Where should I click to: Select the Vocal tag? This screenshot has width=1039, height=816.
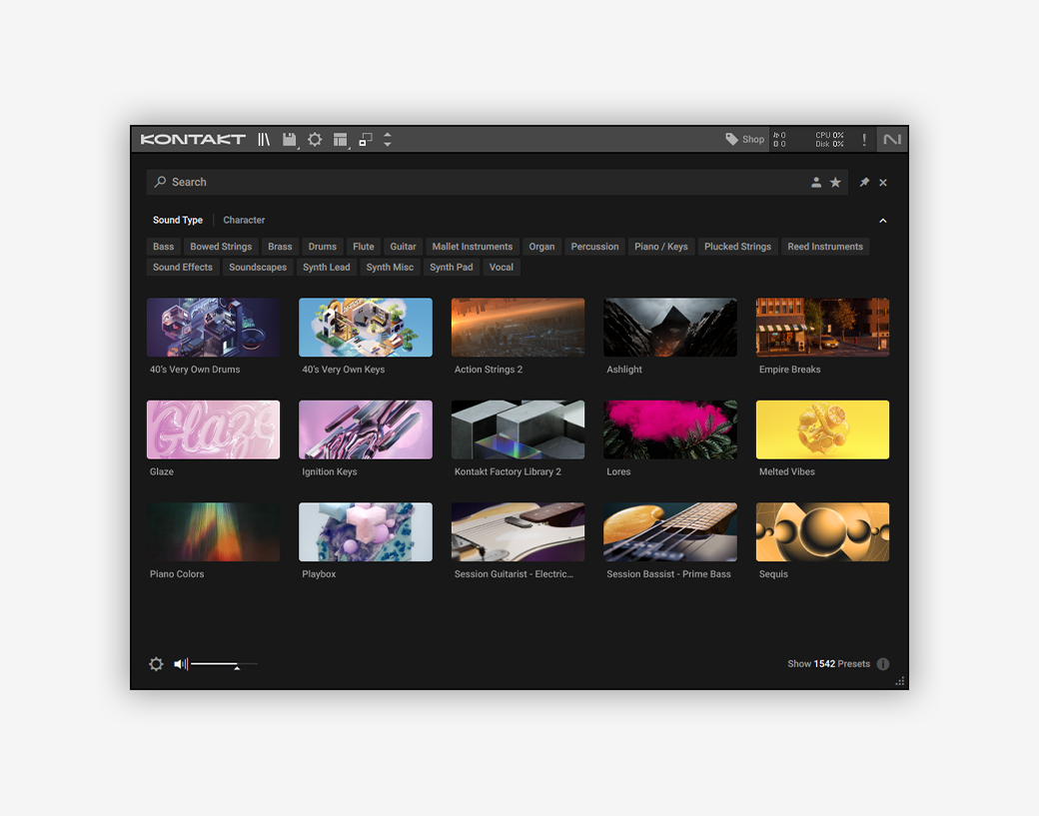click(501, 267)
